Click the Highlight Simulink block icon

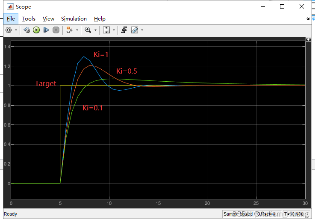click(70, 30)
